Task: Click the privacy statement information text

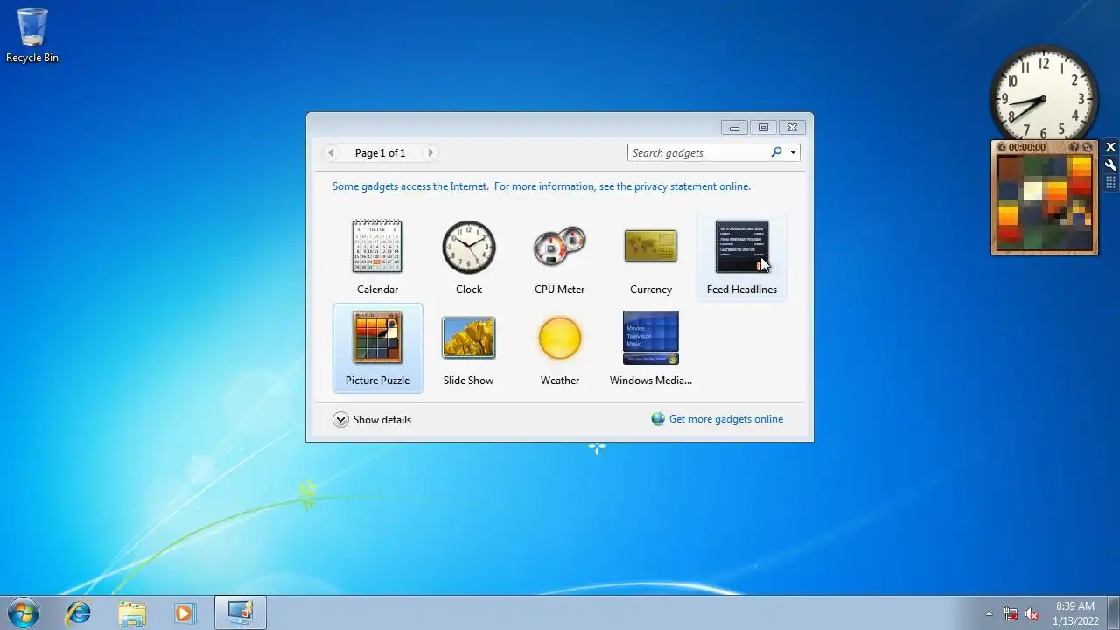Action: (x=542, y=186)
